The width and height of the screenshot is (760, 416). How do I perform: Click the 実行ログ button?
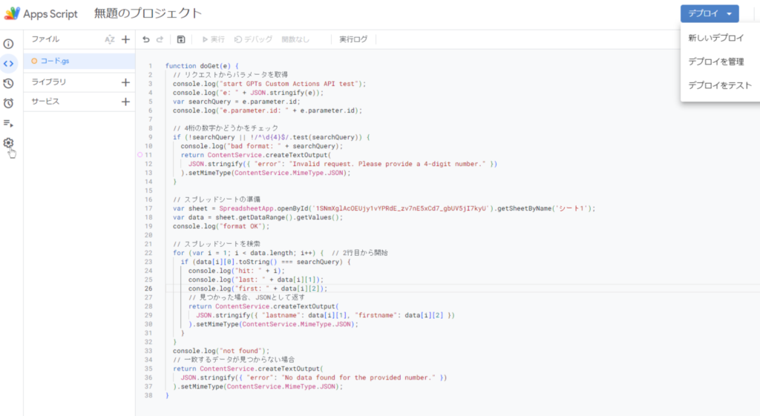pos(353,39)
